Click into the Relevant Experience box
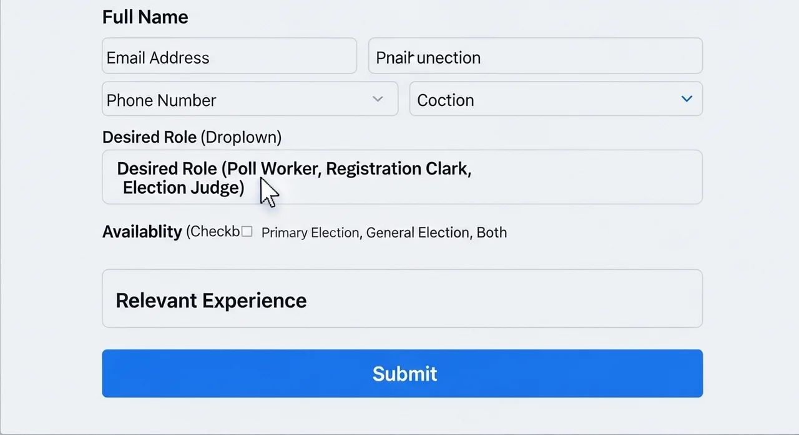Viewport: 799px width, 435px height. (402, 299)
